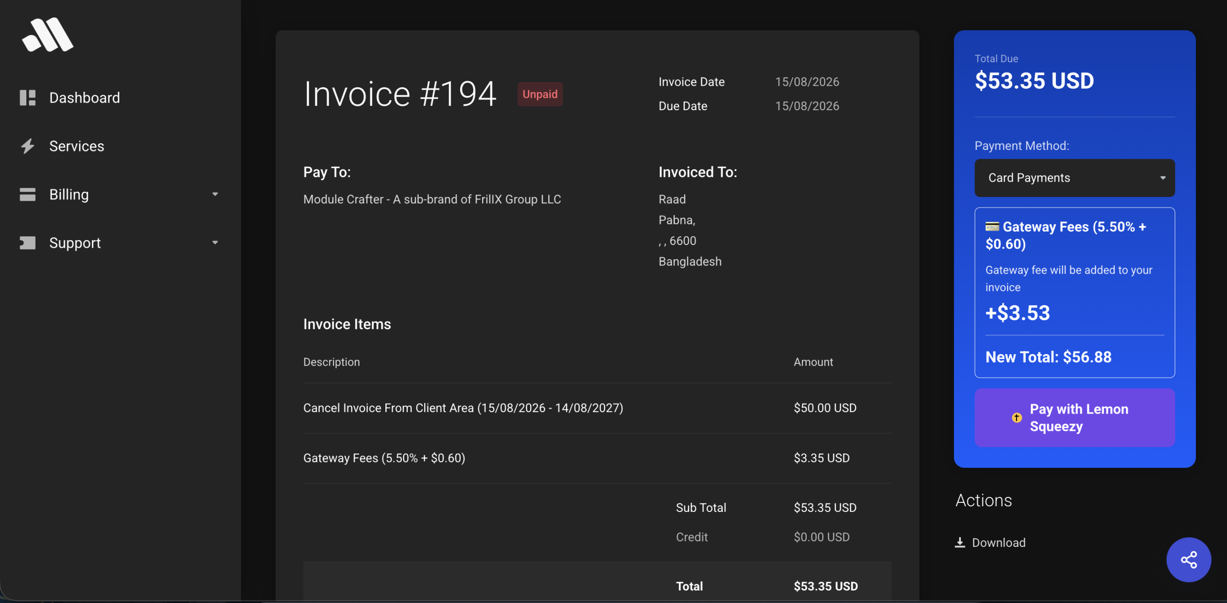Click the Credit $0.00 USD value
The width and height of the screenshot is (1227, 603).
(x=822, y=537)
